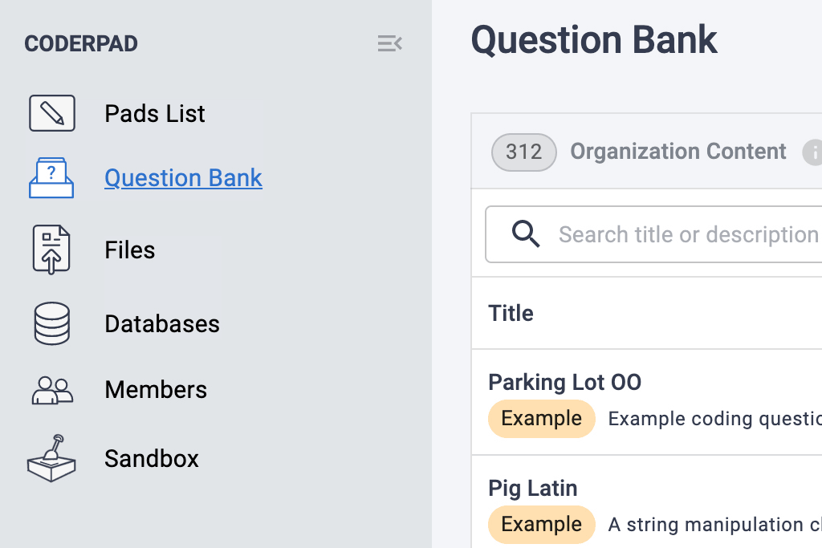Select the Organization Content tab
This screenshot has height=548, width=822.
(678, 152)
